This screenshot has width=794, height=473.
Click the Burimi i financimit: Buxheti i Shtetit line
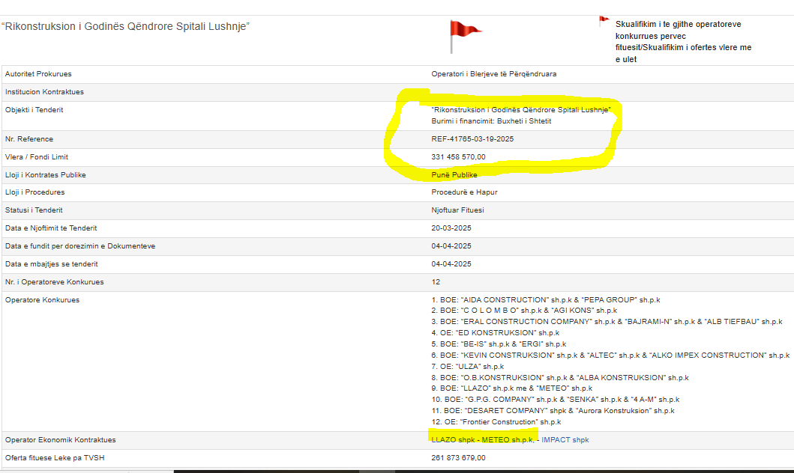[491, 121]
